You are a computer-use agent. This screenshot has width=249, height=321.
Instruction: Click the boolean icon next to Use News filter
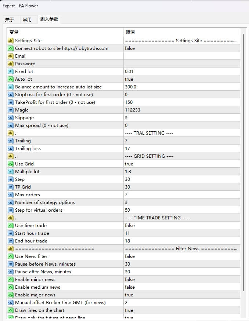tap(10, 256)
